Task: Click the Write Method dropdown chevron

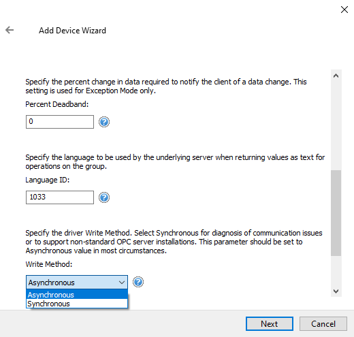Action: tap(122, 283)
